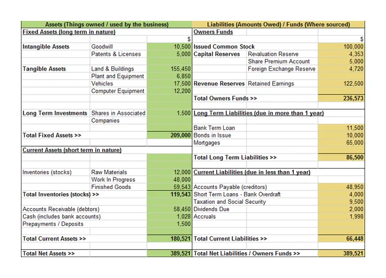The width and height of the screenshot is (386, 278).
Task: Select the Plant and Equipment label
Action: (x=117, y=76)
